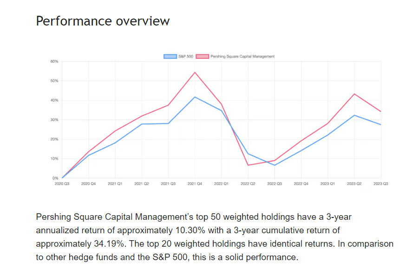The height and width of the screenshot is (268, 412).
Task: Select Pershing Square's 2023 Q2 peak point
Action: (354, 94)
